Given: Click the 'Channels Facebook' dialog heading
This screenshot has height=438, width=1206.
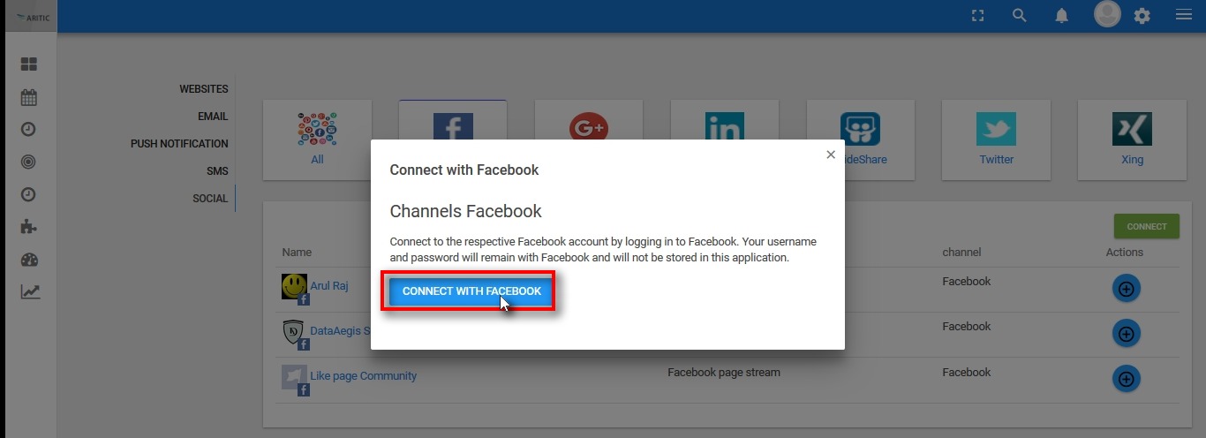Looking at the screenshot, I should pos(466,212).
